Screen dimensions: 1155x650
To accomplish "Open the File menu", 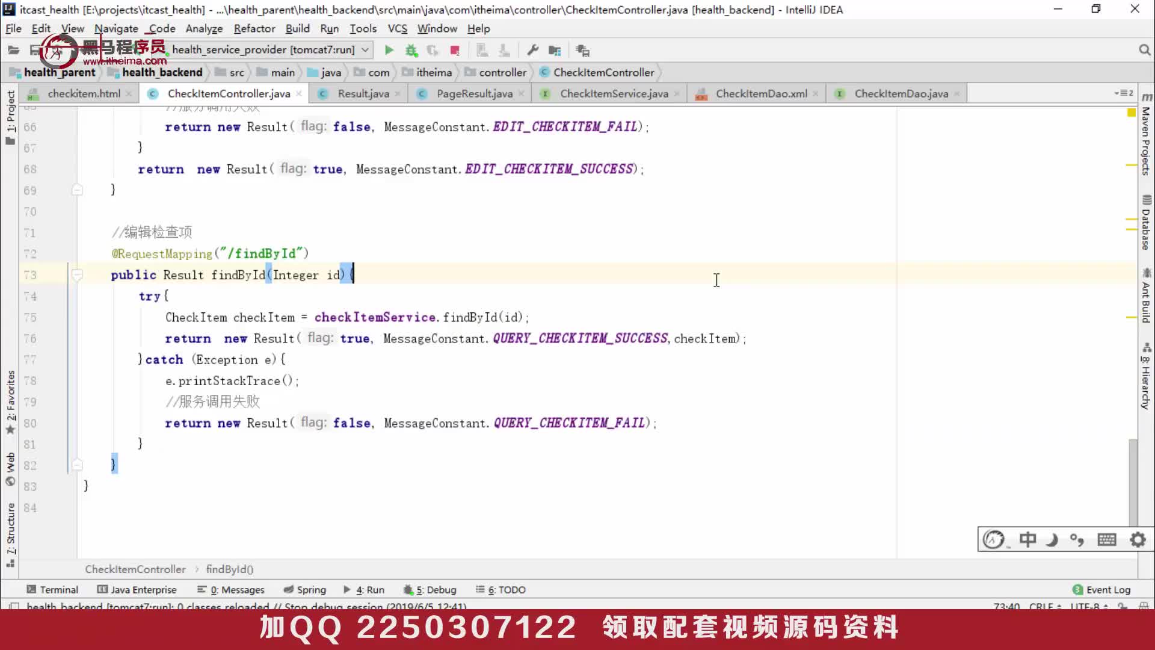I will [x=13, y=28].
